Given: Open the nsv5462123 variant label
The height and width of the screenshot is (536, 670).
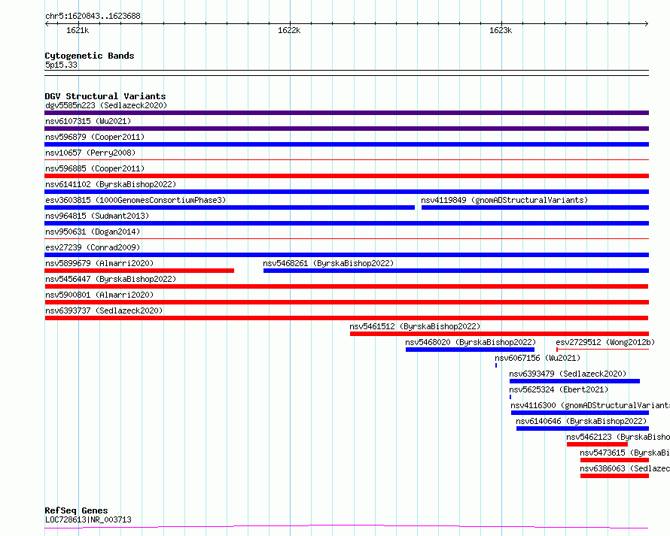Looking at the screenshot, I should [618, 437].
